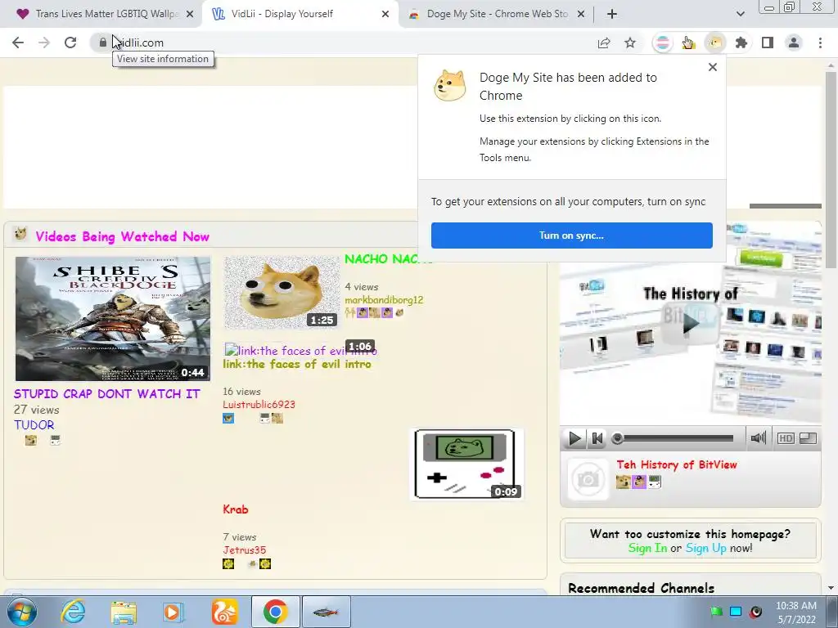838x628 pixels.
Task: Click Turn on sync button
Action: point(572,235)
